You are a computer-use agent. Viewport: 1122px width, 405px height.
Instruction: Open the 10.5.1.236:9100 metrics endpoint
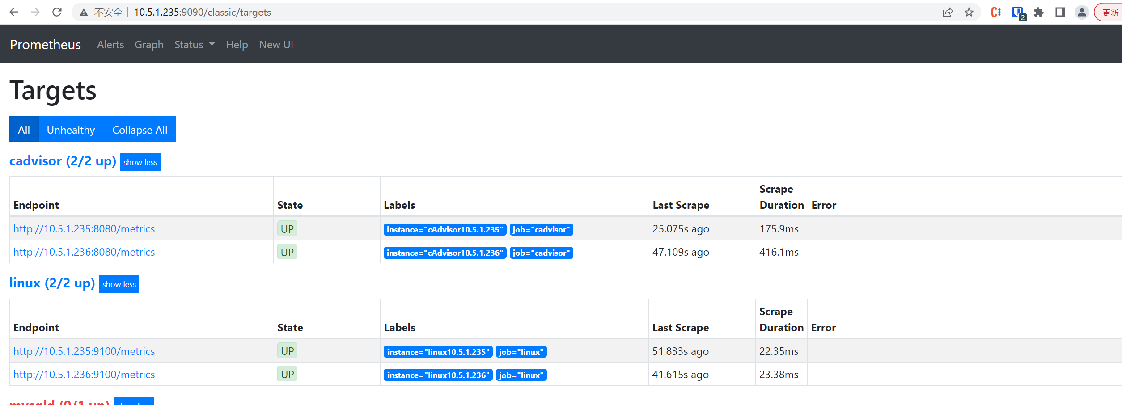click(84, 375)
